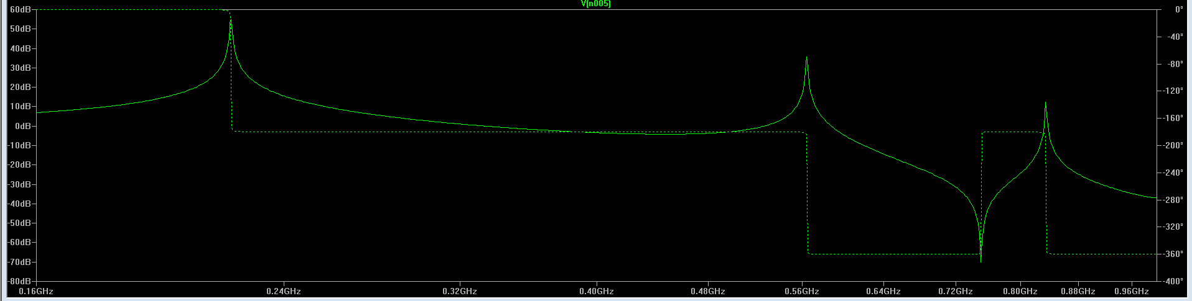Click the 0.24GHz frequency axis label
Viewport: 1192px width, 301px height.
[x=284, y=291]
